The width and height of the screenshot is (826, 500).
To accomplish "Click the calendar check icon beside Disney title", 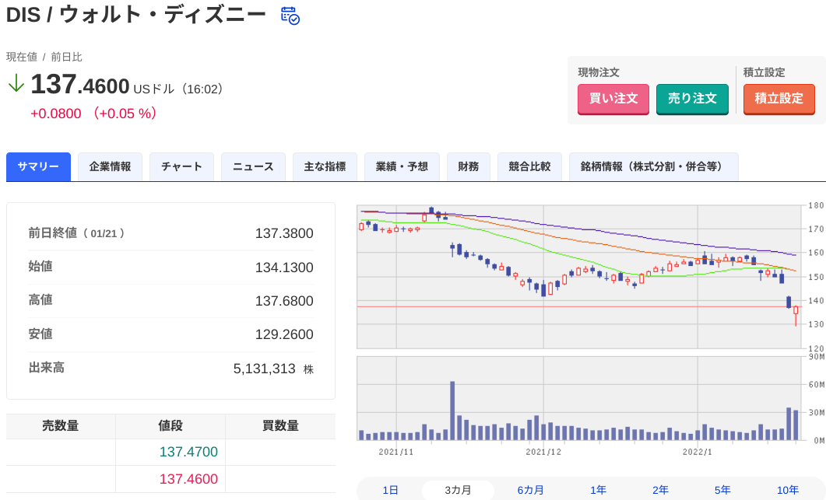I will tap(290, 16).
